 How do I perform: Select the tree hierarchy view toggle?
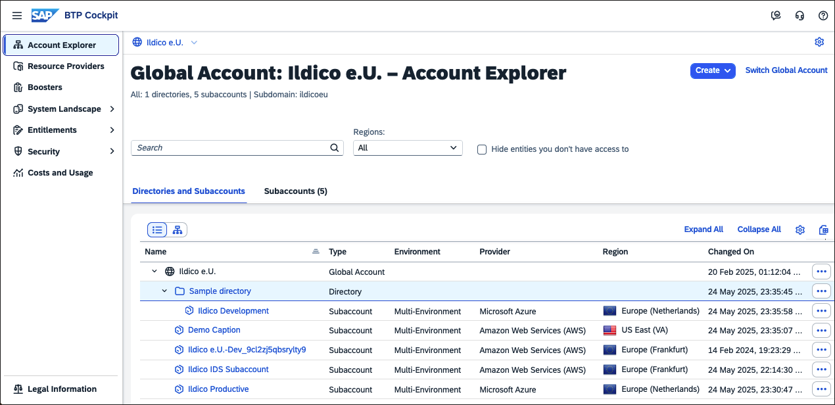coord(178,229)
